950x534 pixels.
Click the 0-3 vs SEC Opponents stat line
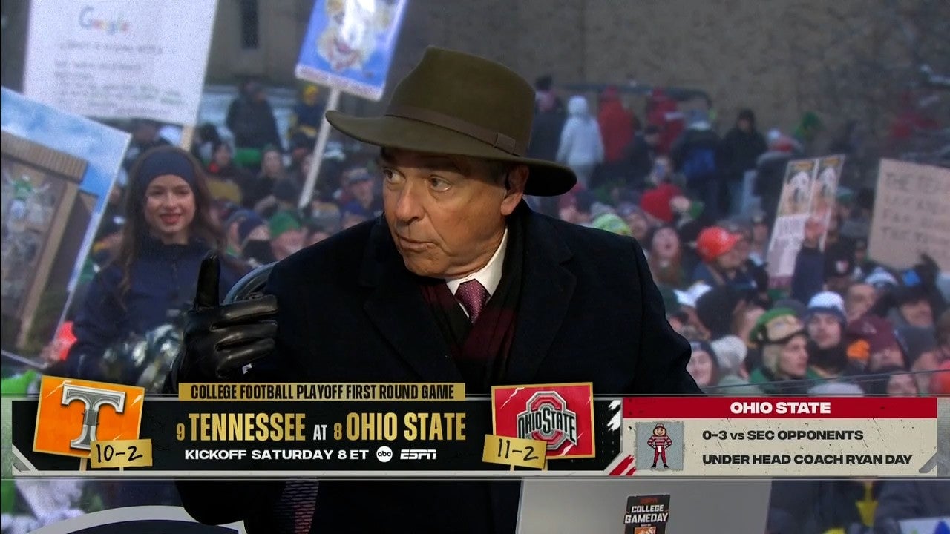[x=782, y=435]
